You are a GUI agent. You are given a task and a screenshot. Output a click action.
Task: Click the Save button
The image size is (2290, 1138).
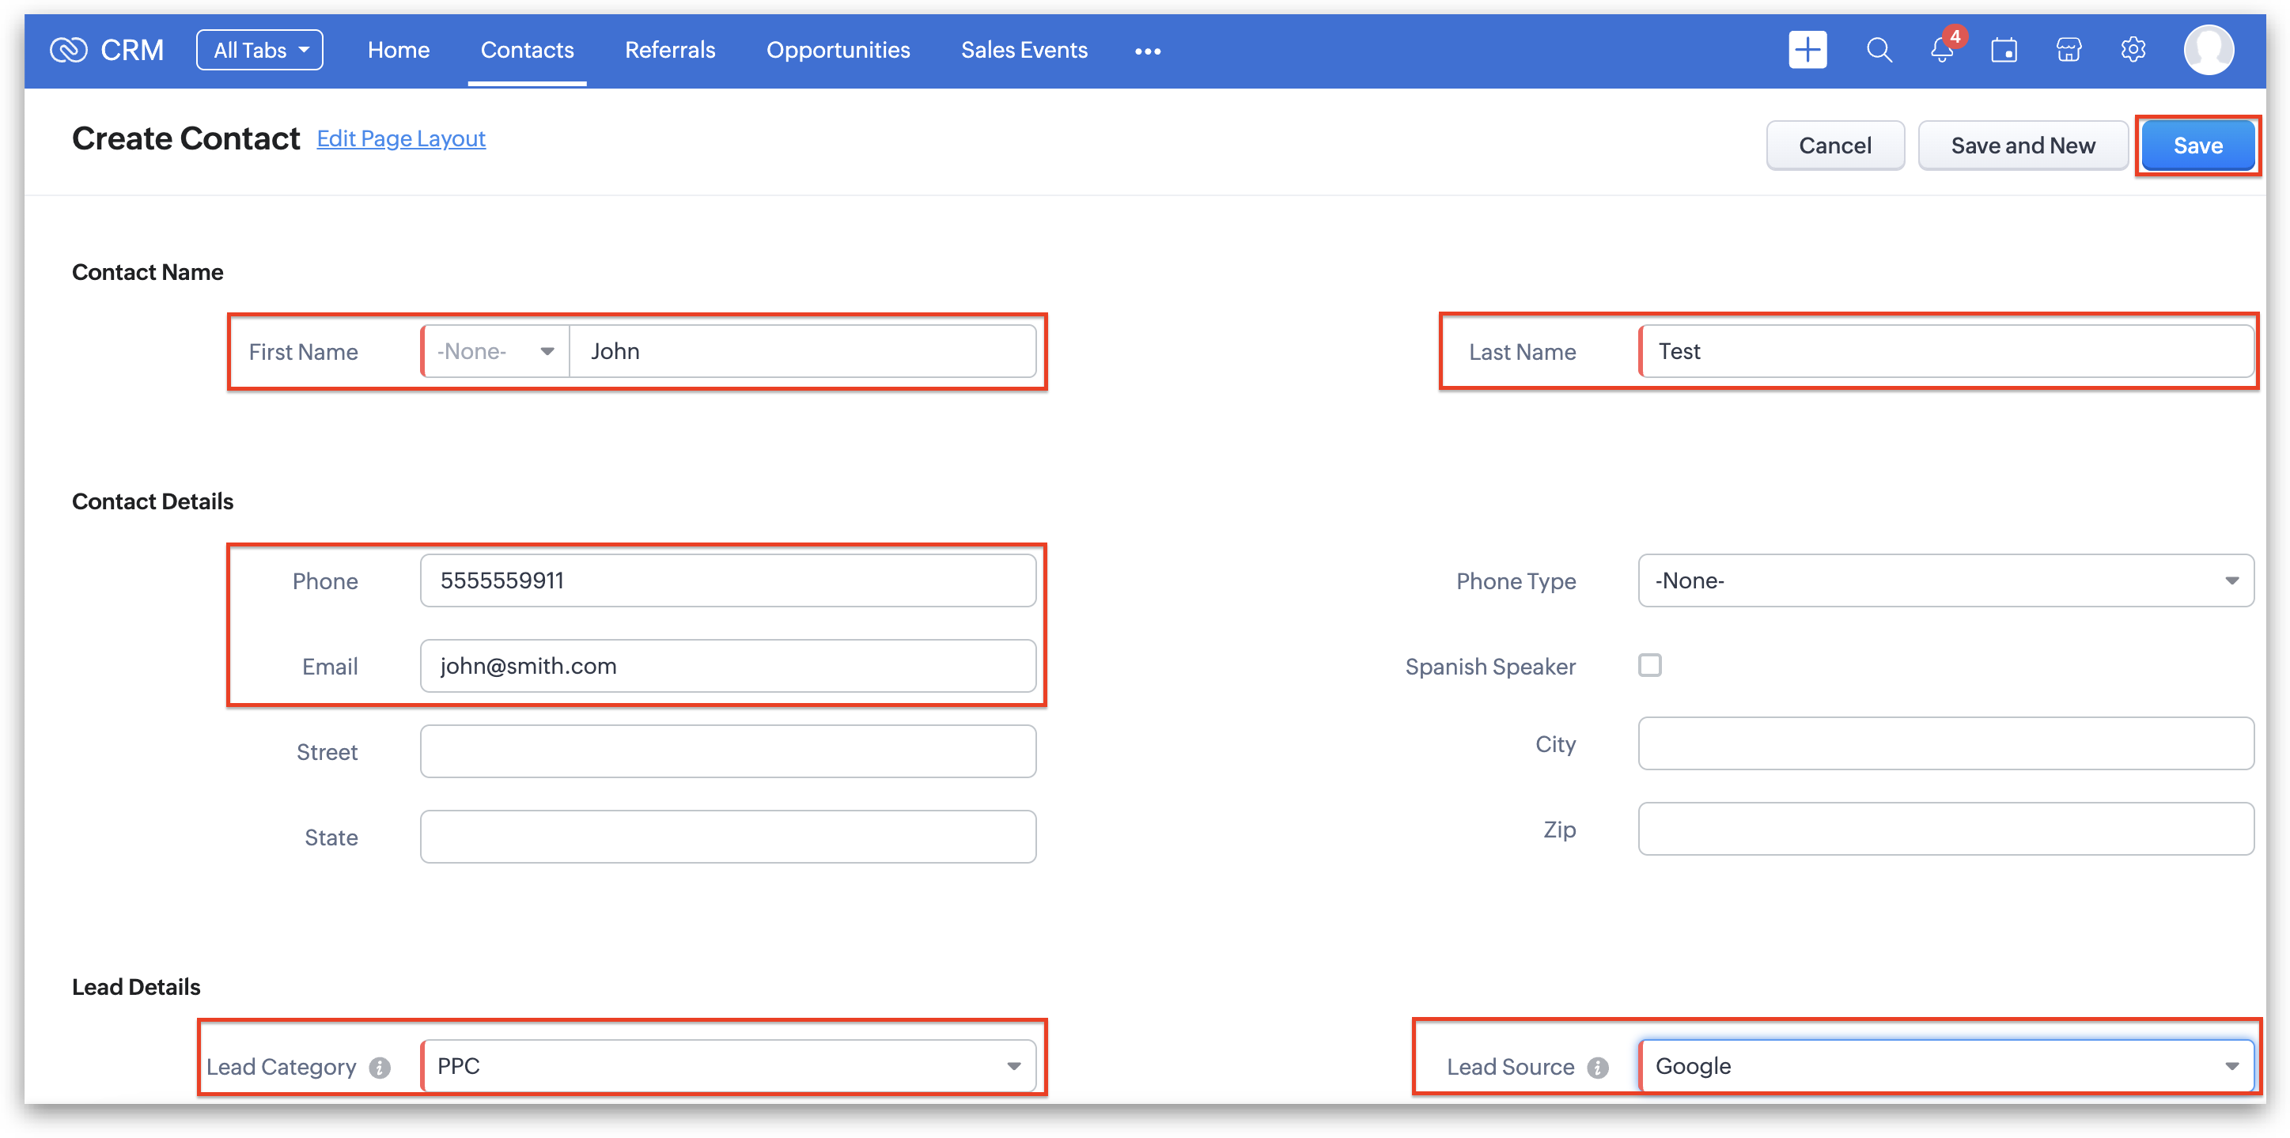pos(2197,146)
